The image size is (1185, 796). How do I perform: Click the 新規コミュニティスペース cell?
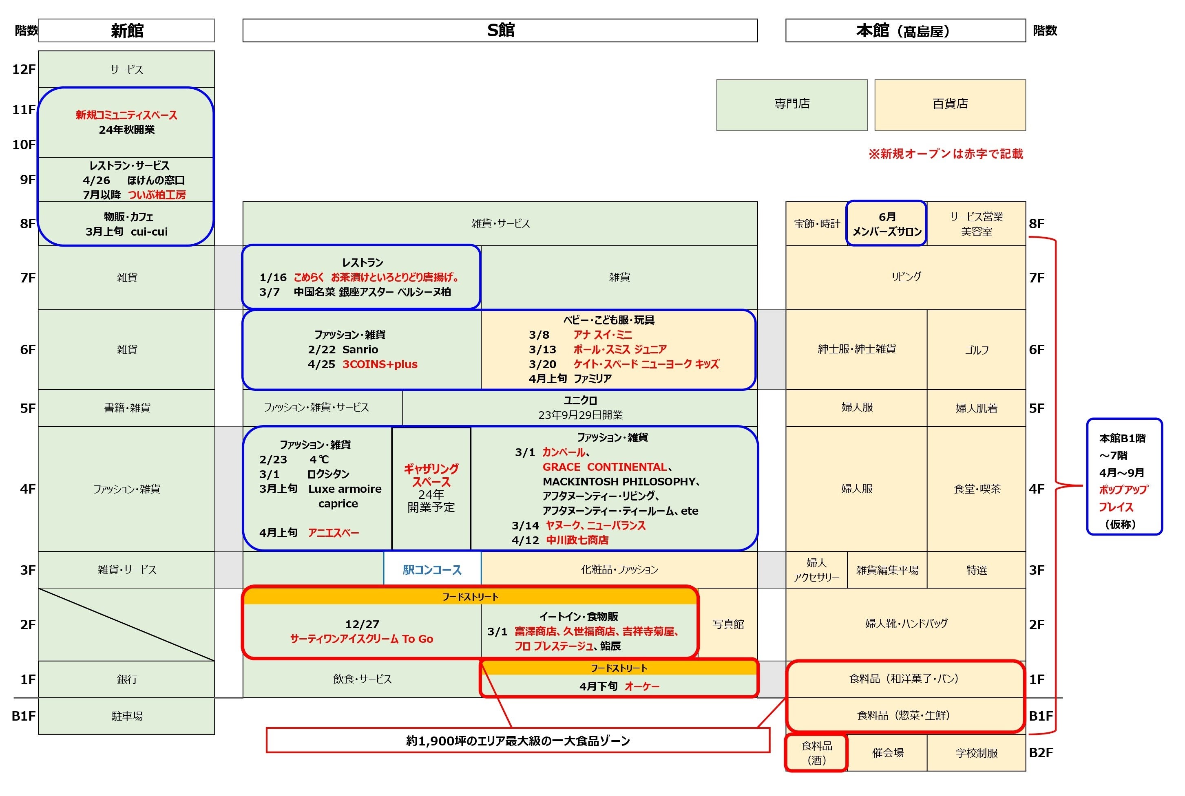[126, 122]
